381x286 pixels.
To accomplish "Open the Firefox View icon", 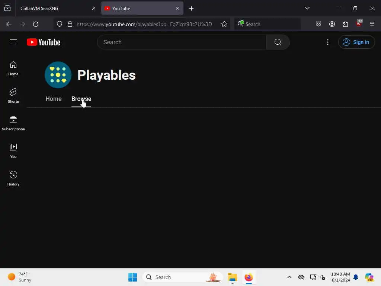I will pos(7,8).
